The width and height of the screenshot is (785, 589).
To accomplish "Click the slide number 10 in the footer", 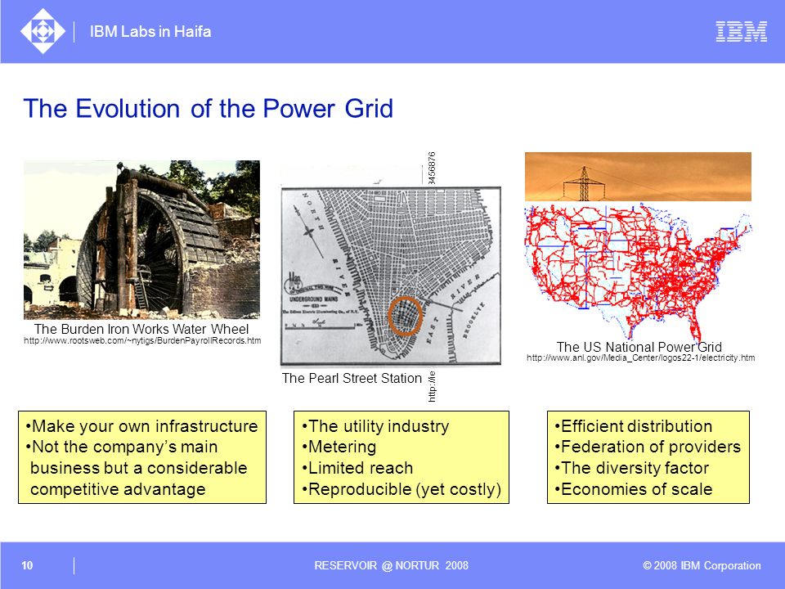I will point(27,565).
